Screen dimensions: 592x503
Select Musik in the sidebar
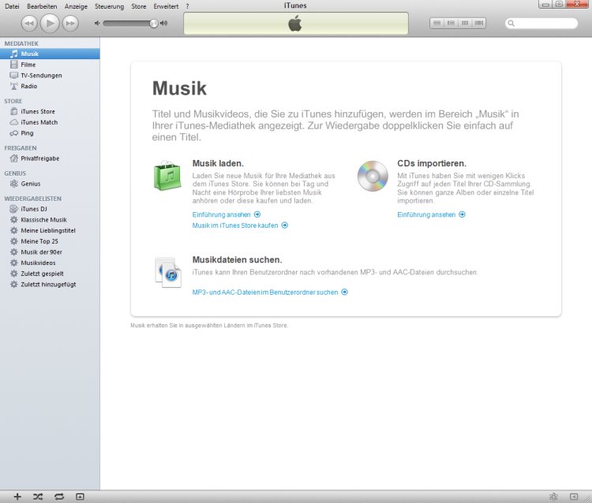pos(50,54)
